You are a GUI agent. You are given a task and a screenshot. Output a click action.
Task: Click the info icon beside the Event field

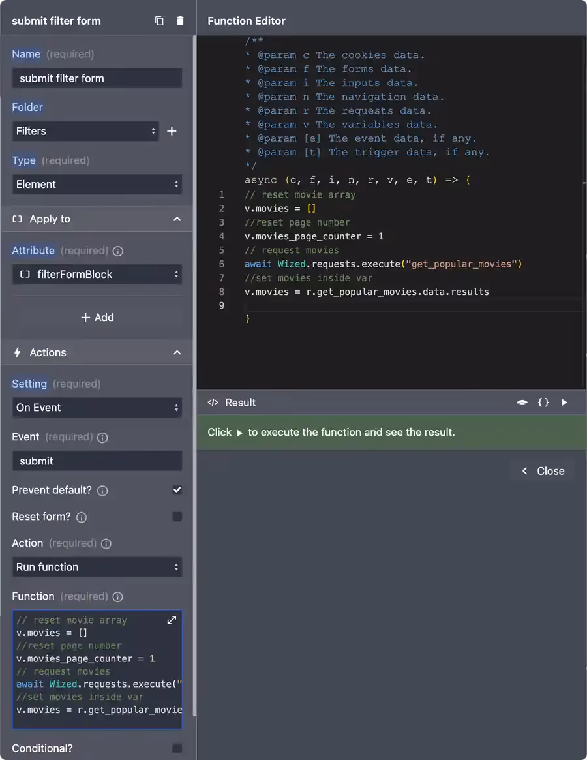click(102, 438)
